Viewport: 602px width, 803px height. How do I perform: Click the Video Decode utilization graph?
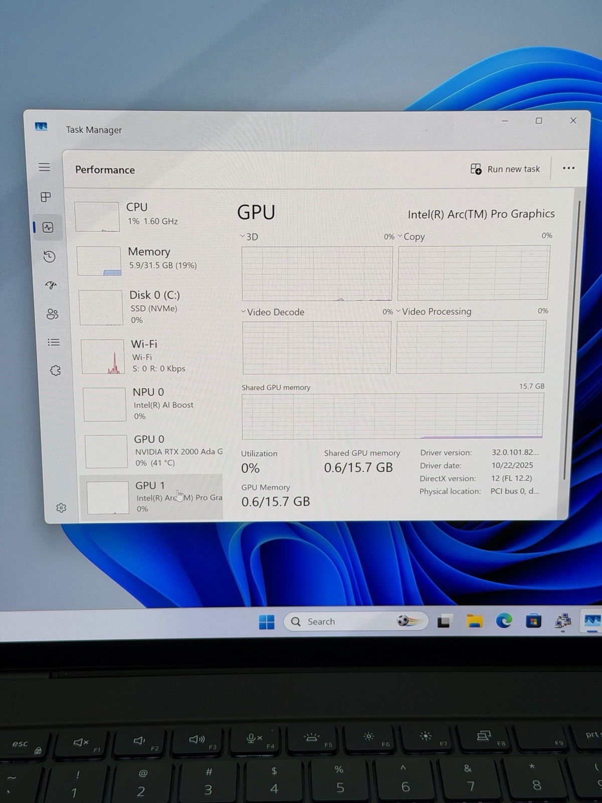317,348
